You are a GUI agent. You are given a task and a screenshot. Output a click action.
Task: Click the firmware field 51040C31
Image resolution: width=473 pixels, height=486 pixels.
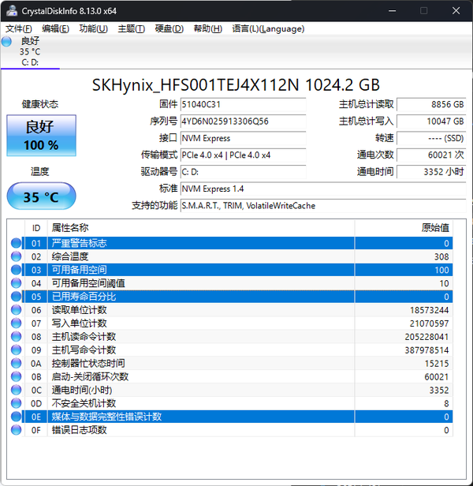coord(243,104)
